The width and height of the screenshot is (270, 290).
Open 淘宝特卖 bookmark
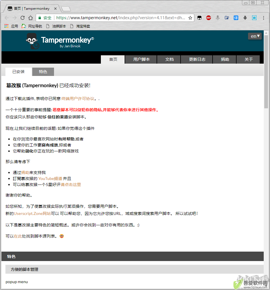(x=80, y=26)
